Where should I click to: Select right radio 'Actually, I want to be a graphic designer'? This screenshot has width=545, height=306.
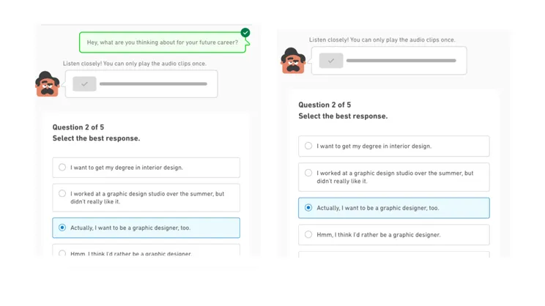[x=308, y=208]
